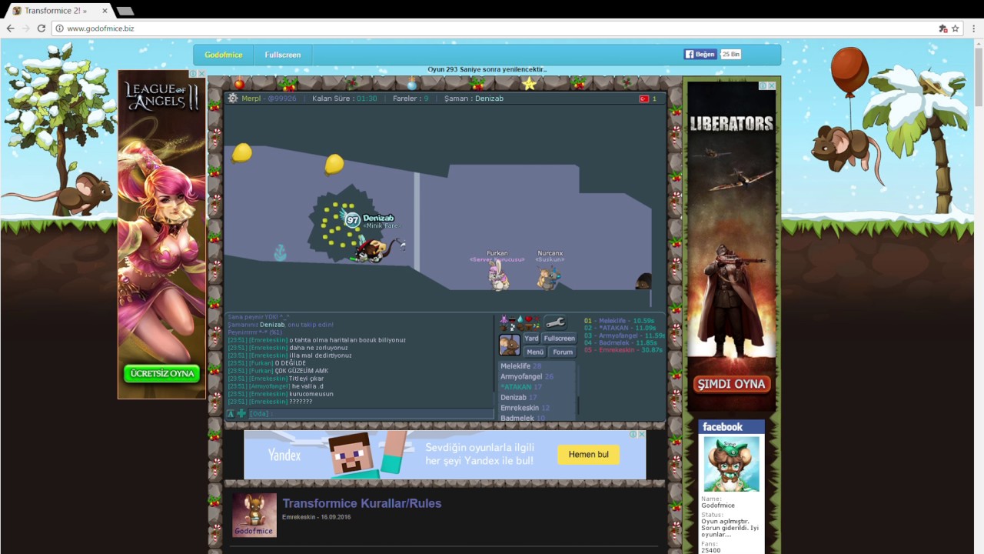Click the Menü button
Image resolution: width=984 pixels, height=554 pixels.
tap(535, 352)
